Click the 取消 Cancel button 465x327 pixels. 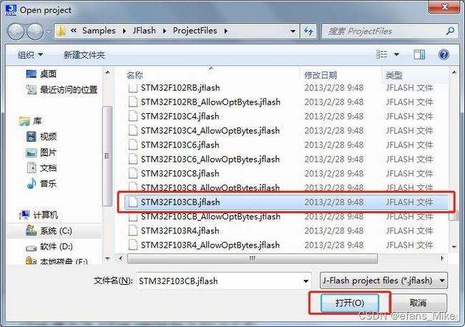(x=418, y=303)
